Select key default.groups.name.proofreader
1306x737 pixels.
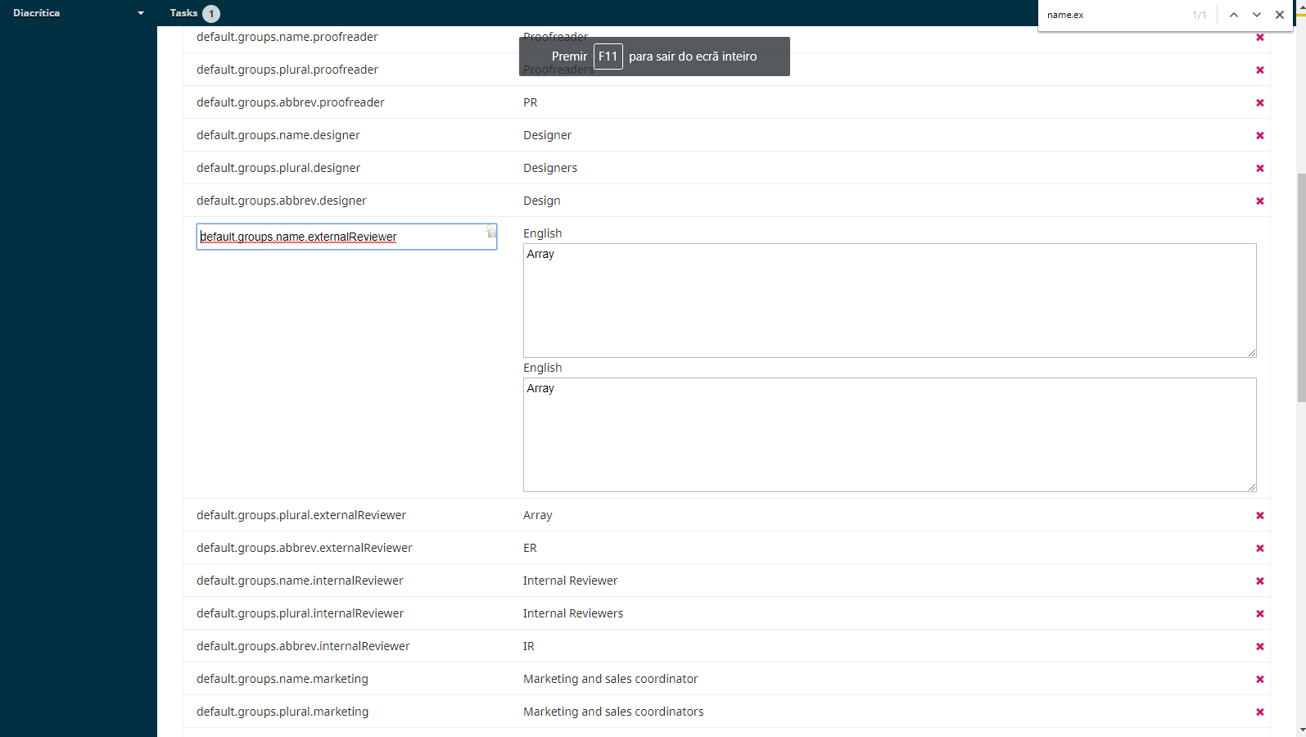(287, 37)
